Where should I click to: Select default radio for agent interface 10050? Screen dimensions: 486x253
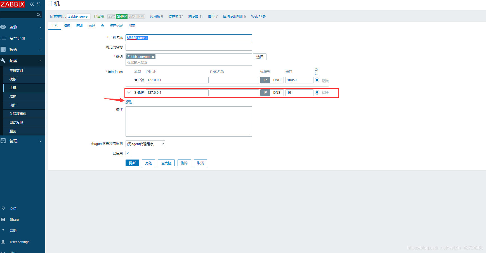pos(317,80)
